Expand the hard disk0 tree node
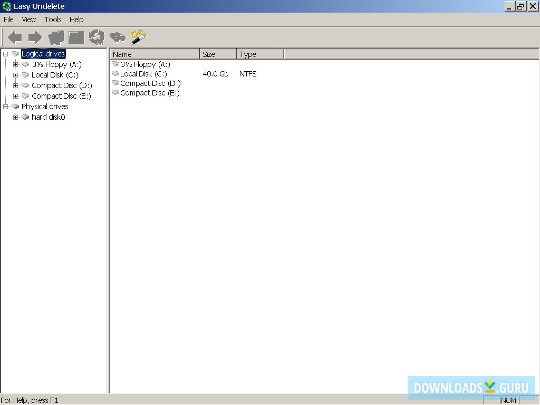 click(16, 117)
